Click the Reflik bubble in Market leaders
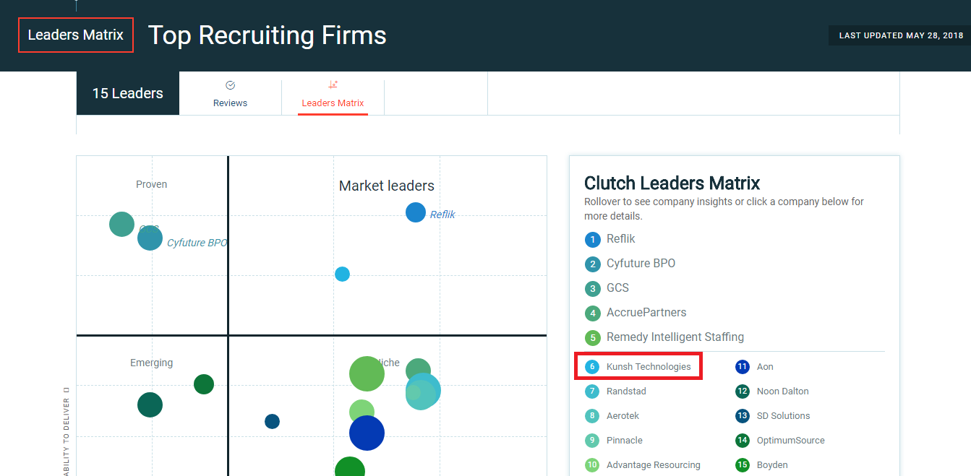971x476 pixels. [x=416, y=212]
